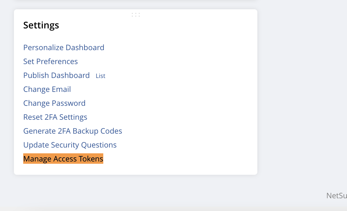Open the Personalize Dashboard link

tap(64, 48)
